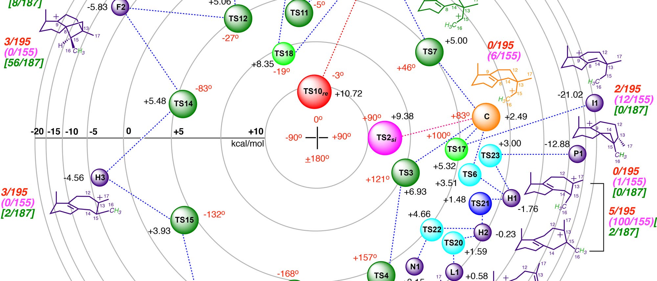Click the +9.38 energy value
This screenshot has width=657, height=281.
click(402, 116)
